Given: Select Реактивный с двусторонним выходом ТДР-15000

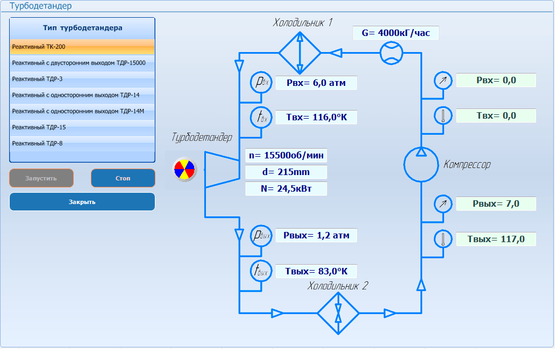Looking at the screenshot, I should point(82,63).
